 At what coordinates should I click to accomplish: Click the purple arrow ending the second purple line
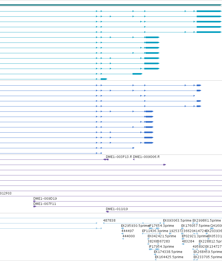165,165
